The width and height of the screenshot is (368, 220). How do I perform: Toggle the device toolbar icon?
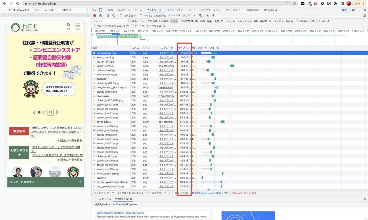tap(100, 10)
